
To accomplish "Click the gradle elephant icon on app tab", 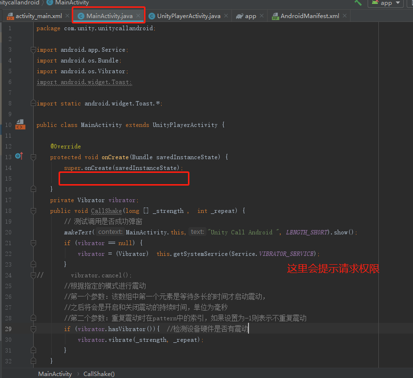I will tap(239, 16).
